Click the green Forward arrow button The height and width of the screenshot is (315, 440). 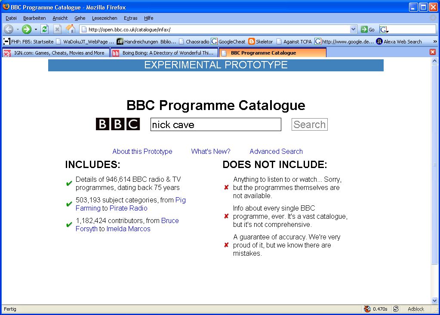pos(27,29)
